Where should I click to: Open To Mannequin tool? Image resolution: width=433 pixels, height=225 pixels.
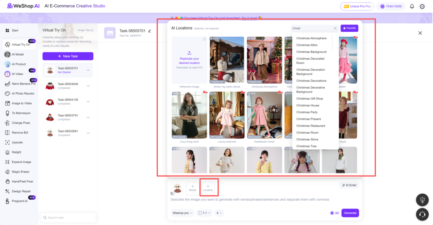[x=18, y=113]
